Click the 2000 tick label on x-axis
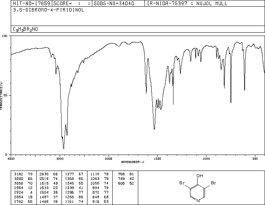 (109, 159)
